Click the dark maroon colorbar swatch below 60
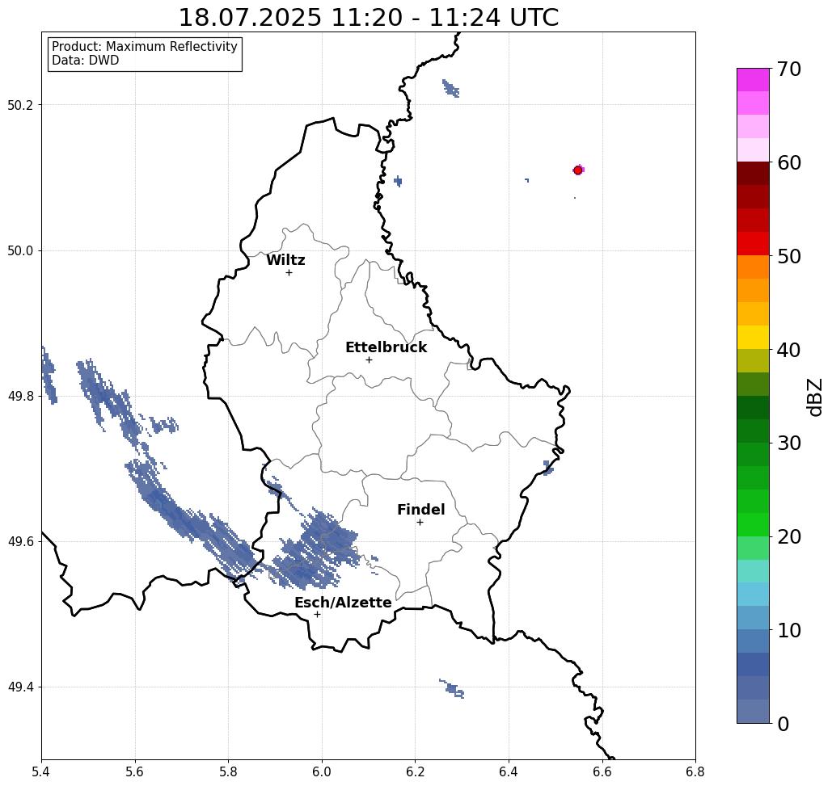 coord(753,174)
